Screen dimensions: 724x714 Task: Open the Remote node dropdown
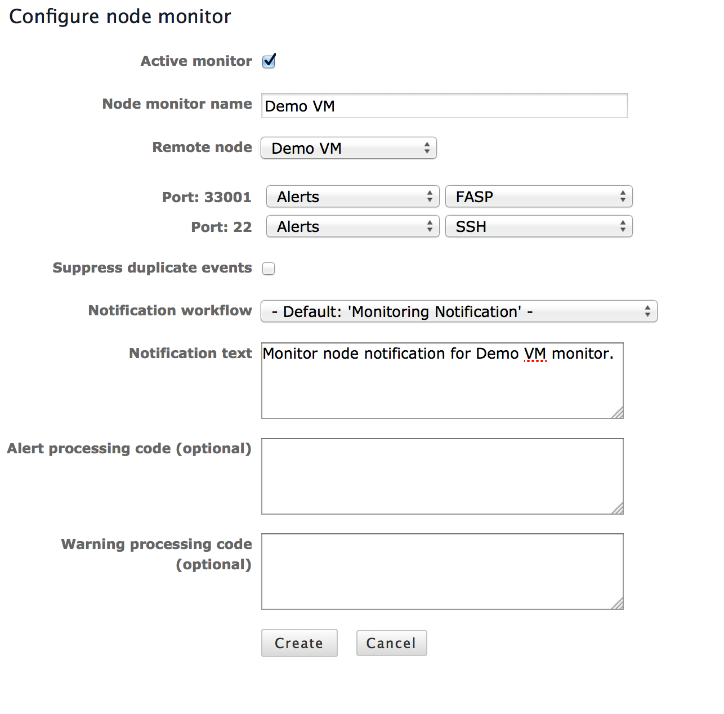tap(348, 148)
